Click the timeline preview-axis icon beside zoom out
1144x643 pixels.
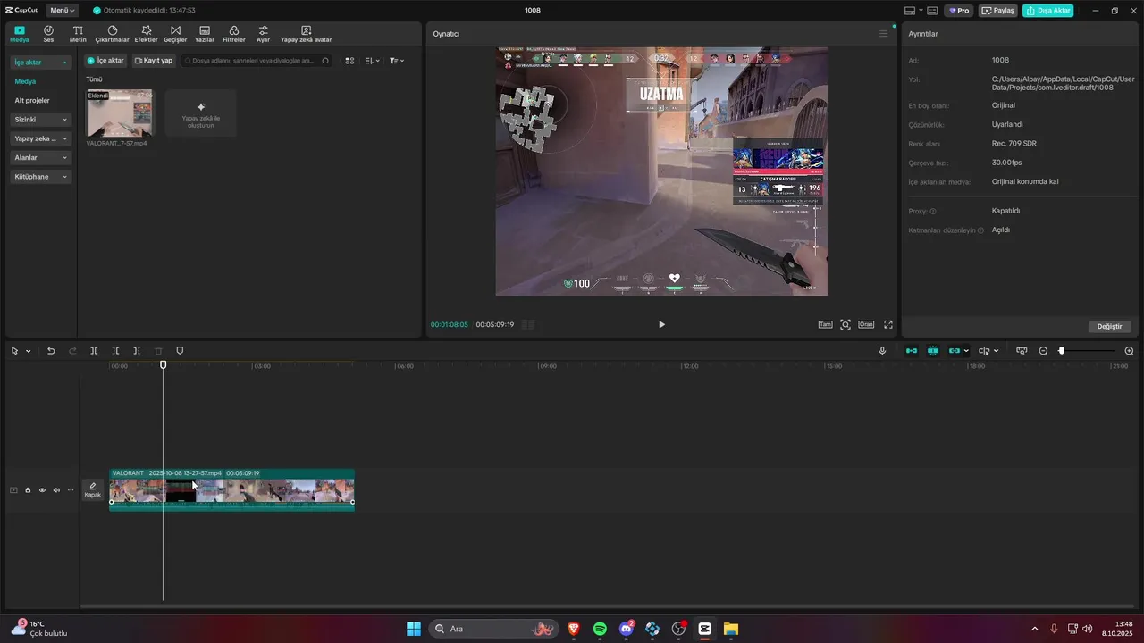(1022, 351)
